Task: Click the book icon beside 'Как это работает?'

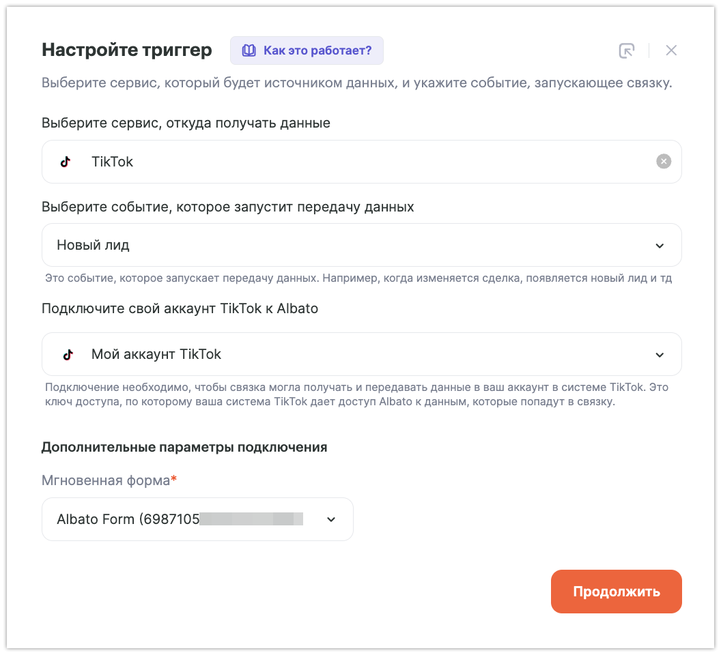Action: click(x=249, y=50)
